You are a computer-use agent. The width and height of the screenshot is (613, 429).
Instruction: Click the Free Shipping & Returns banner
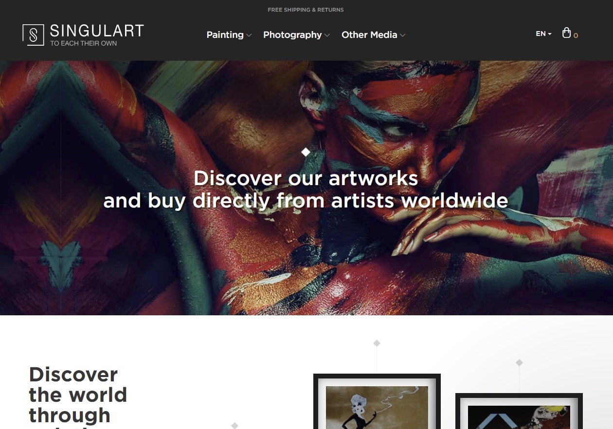pos(306,10)
